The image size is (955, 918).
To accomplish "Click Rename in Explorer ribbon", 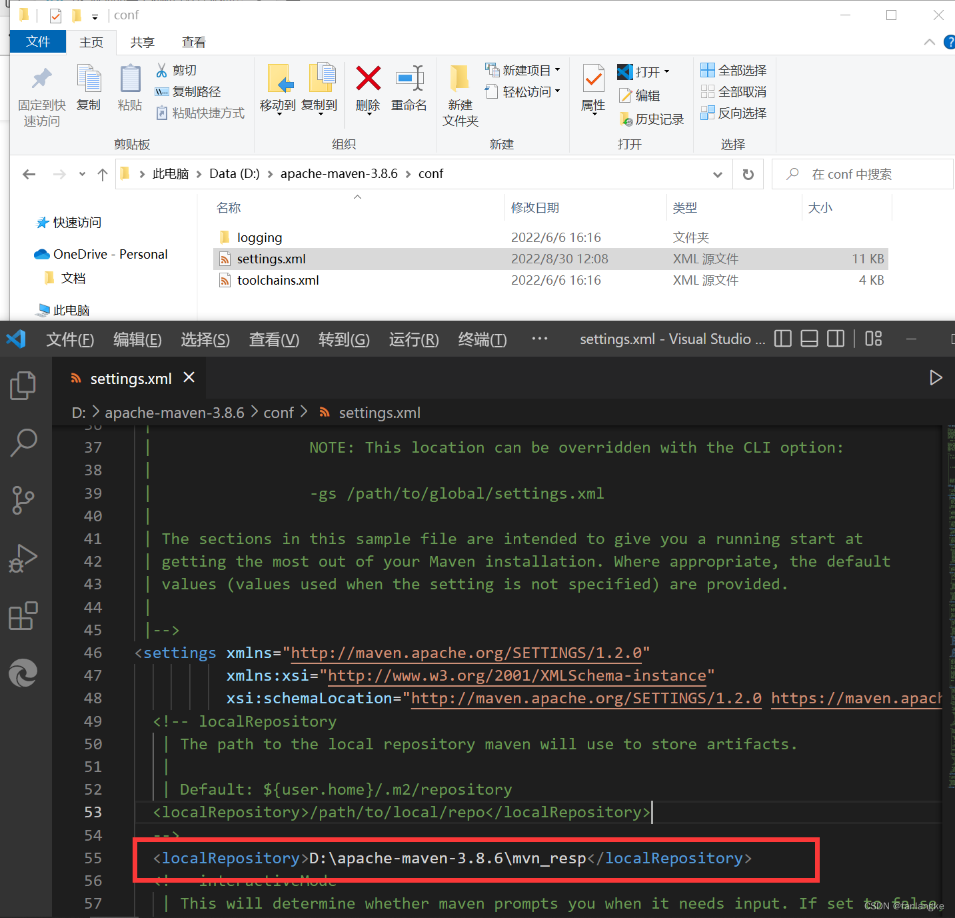I will pos(409,89).
